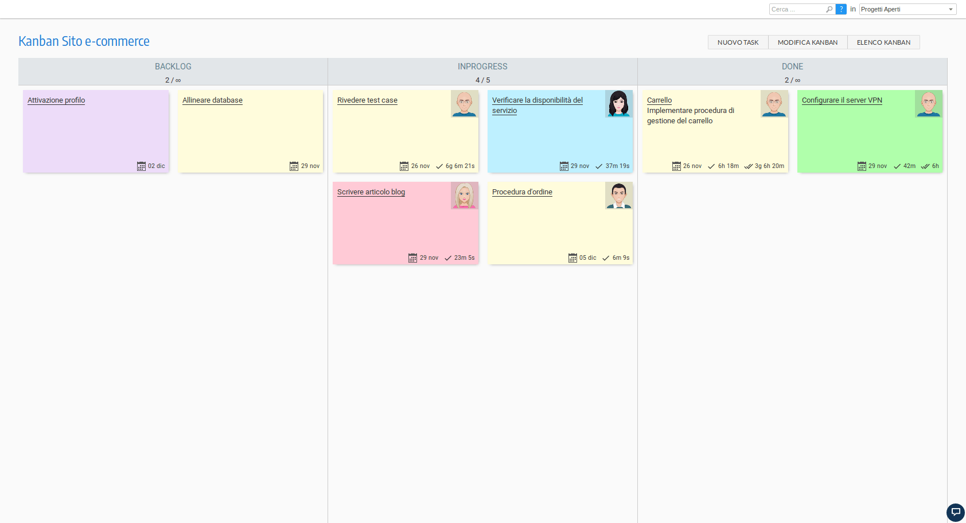
Task: Open the help via blue question mark icon
Action: [x=841, y=9]
